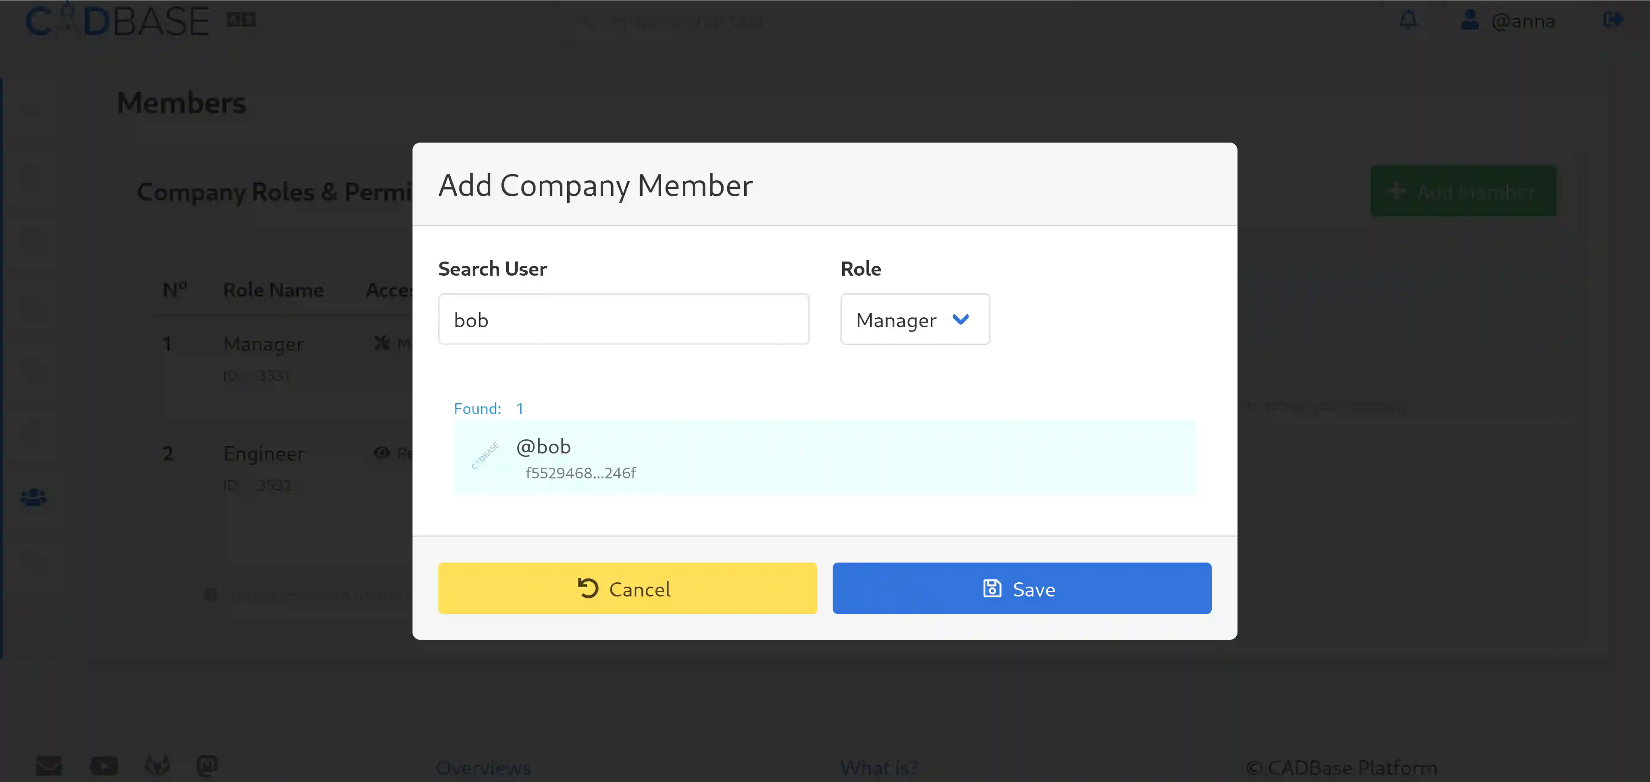Click the Members group sidebar icon
This screenshot has width=1650, height=782.
(x=34, y=497)
